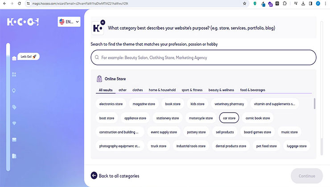Screen dimensions: 330x187
Task: Choose the car store chip
Action: pos(229,118)
